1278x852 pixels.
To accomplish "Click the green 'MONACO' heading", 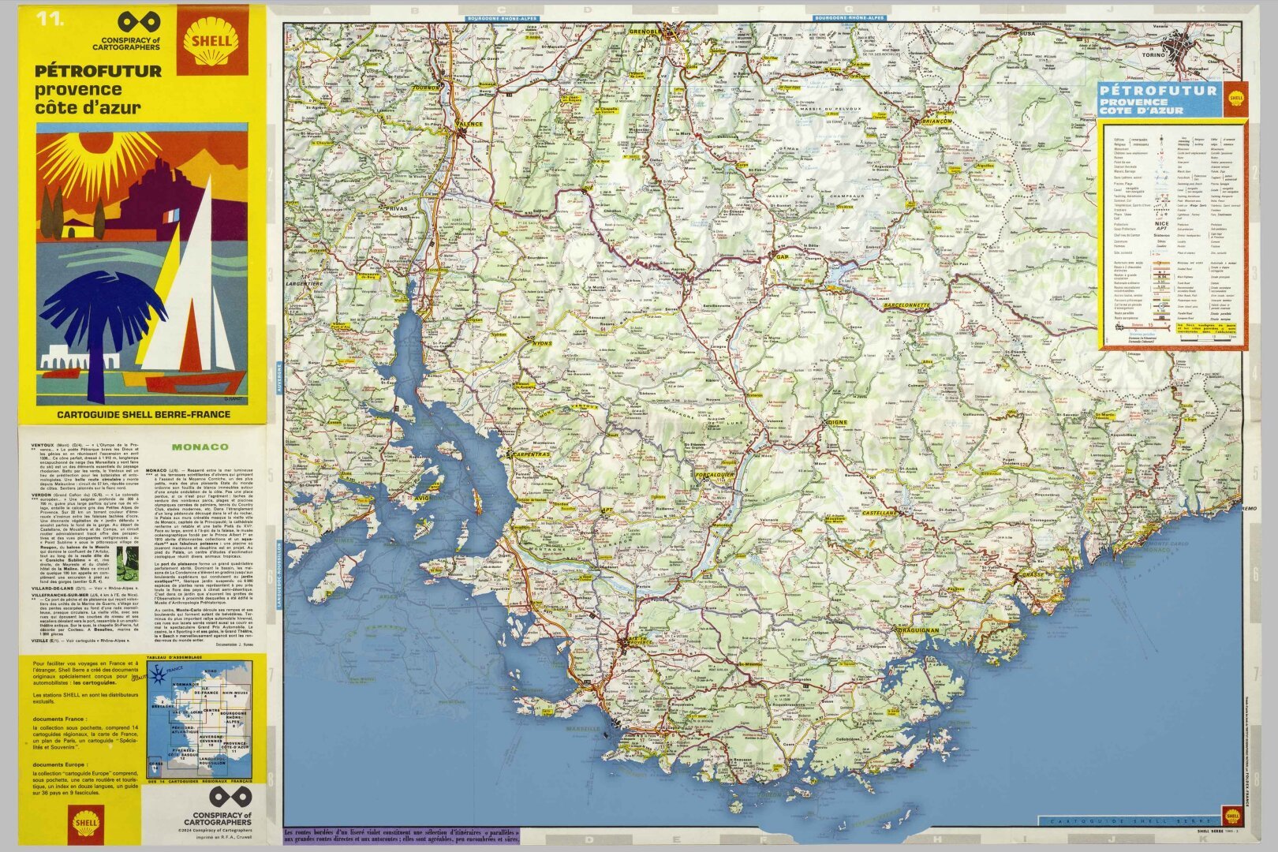I will 200,447.
